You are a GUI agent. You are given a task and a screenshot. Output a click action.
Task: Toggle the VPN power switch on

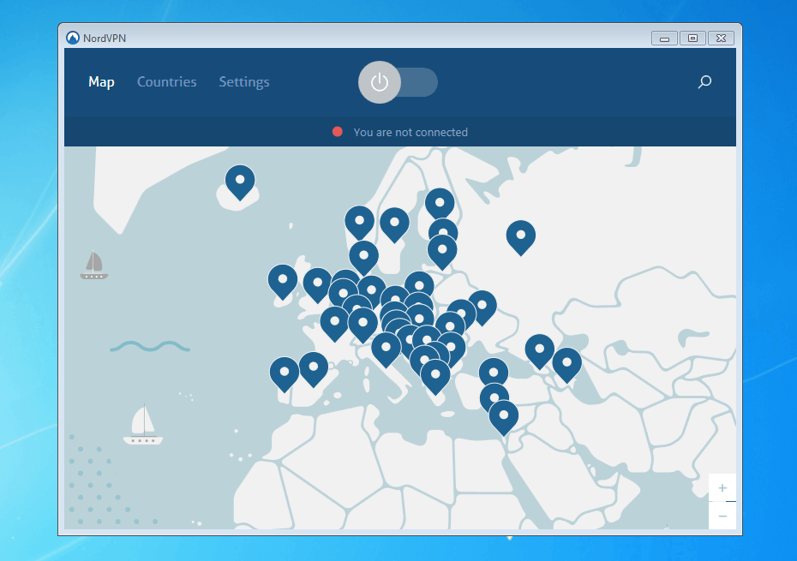[x=398, y=82]
